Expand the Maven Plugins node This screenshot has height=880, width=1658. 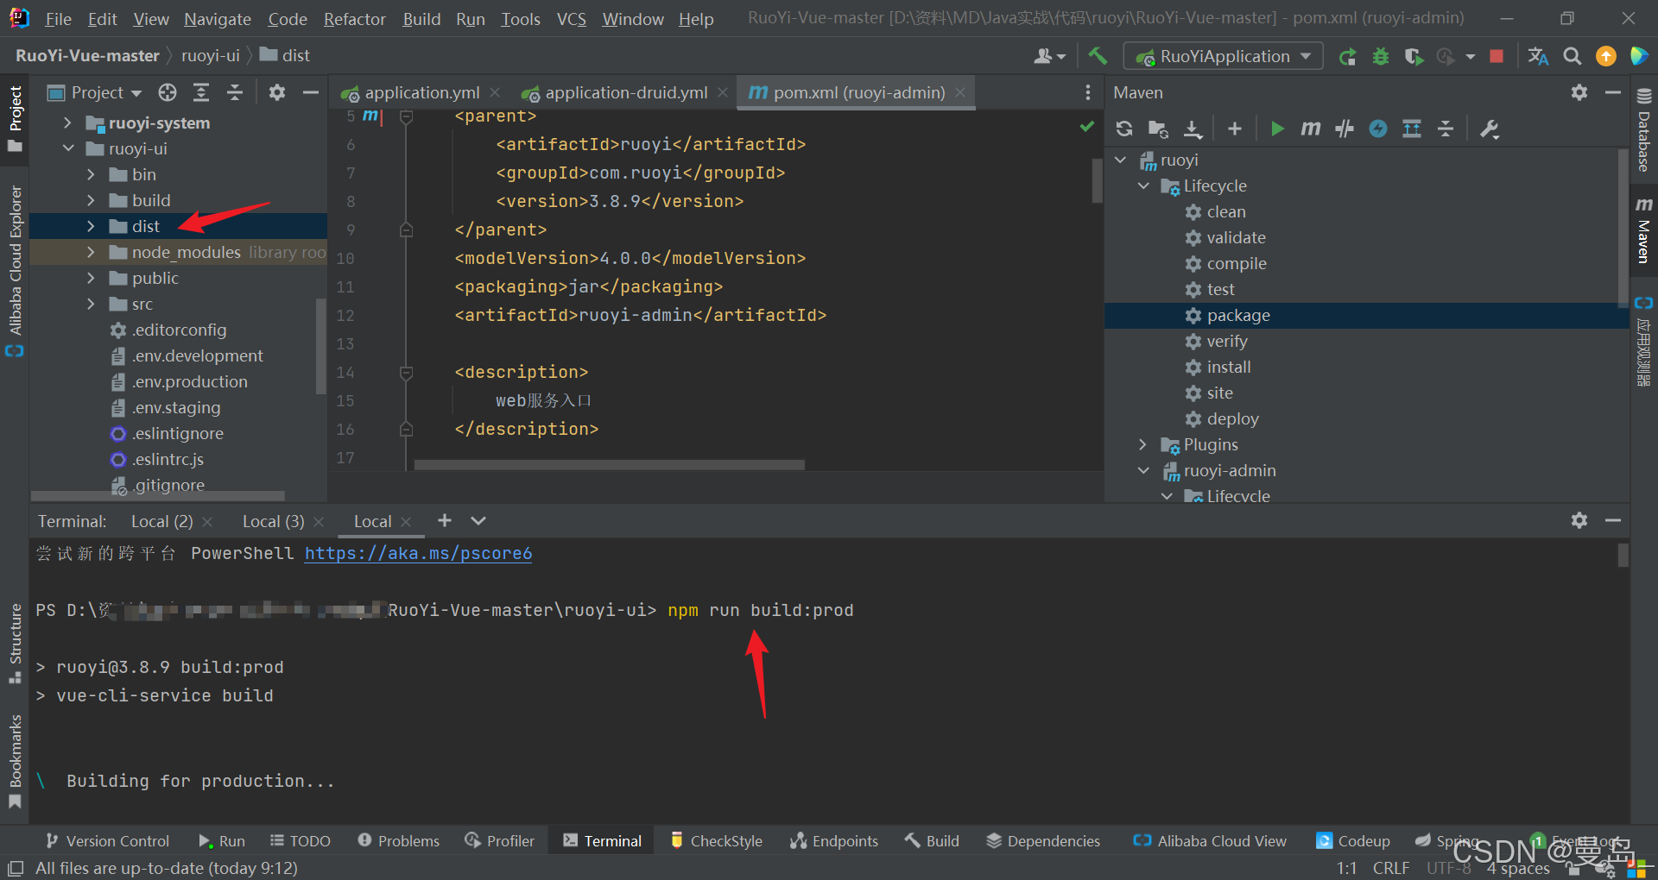pos(1143,444)
